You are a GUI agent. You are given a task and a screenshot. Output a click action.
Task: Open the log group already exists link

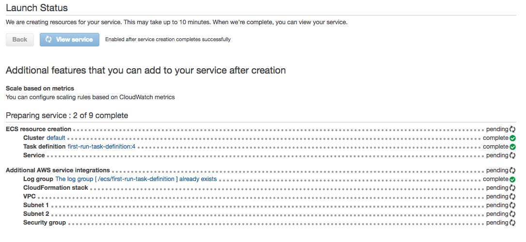tap(136, 179)
